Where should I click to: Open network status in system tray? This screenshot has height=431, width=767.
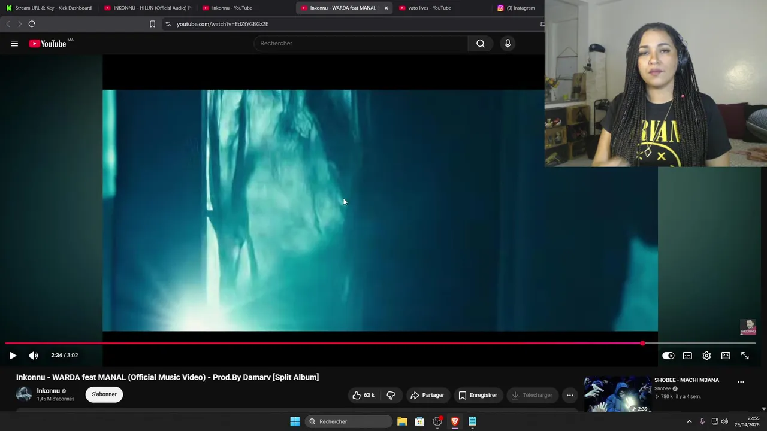pos(715,421)
